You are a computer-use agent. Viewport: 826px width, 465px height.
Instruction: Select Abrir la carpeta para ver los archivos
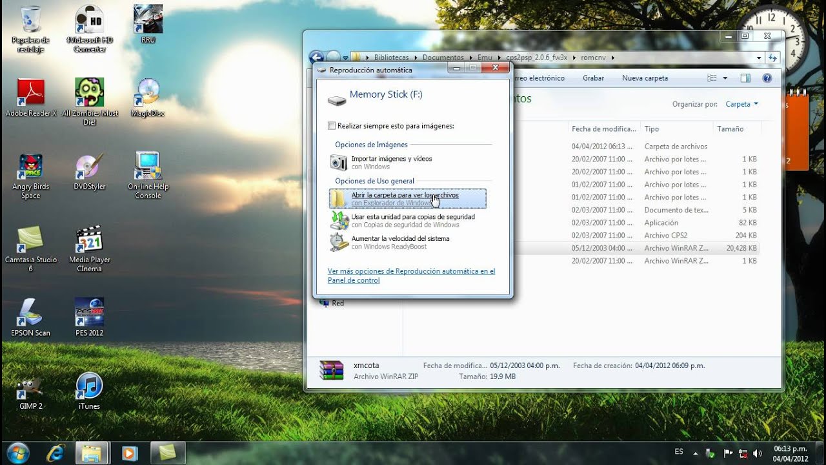tap(408, 199)
